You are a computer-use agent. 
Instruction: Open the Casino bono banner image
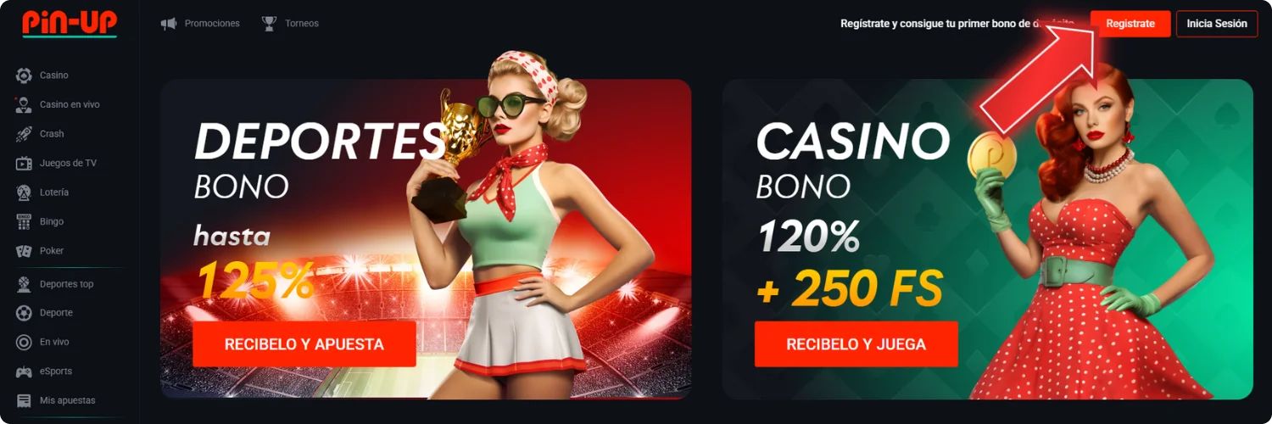pos(988,239)
